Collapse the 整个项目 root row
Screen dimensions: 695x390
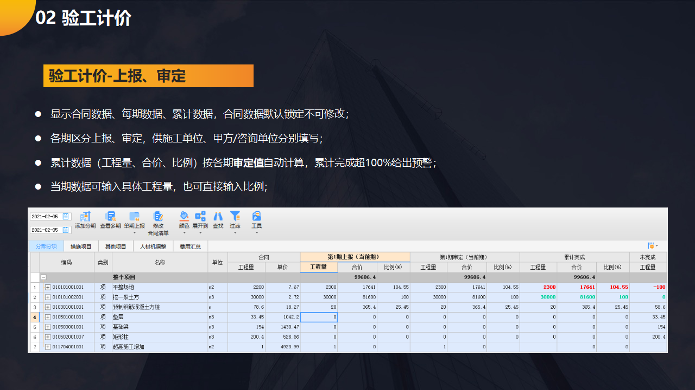pyautogui.click(x=43, y=277)
